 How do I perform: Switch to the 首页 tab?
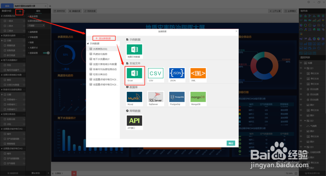[x=7, y=6]
